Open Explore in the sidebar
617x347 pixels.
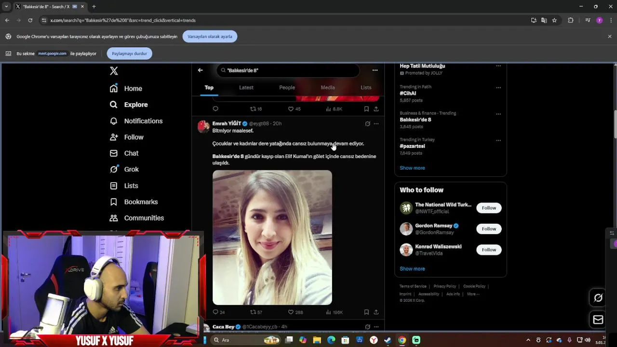129,105
